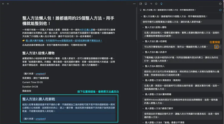This screenshot has width=224, height=124.
Task: Collapse the 方法6.驚悚開機 section chevron
Action: (x=143, y=94)
